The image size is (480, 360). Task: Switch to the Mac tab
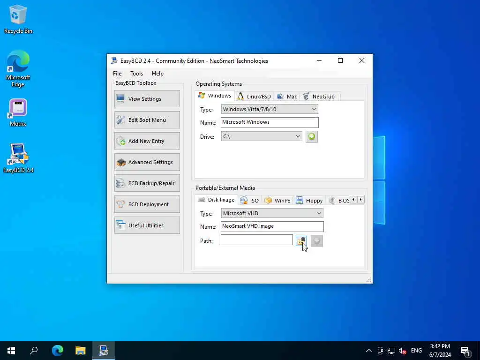coord(287,97)
